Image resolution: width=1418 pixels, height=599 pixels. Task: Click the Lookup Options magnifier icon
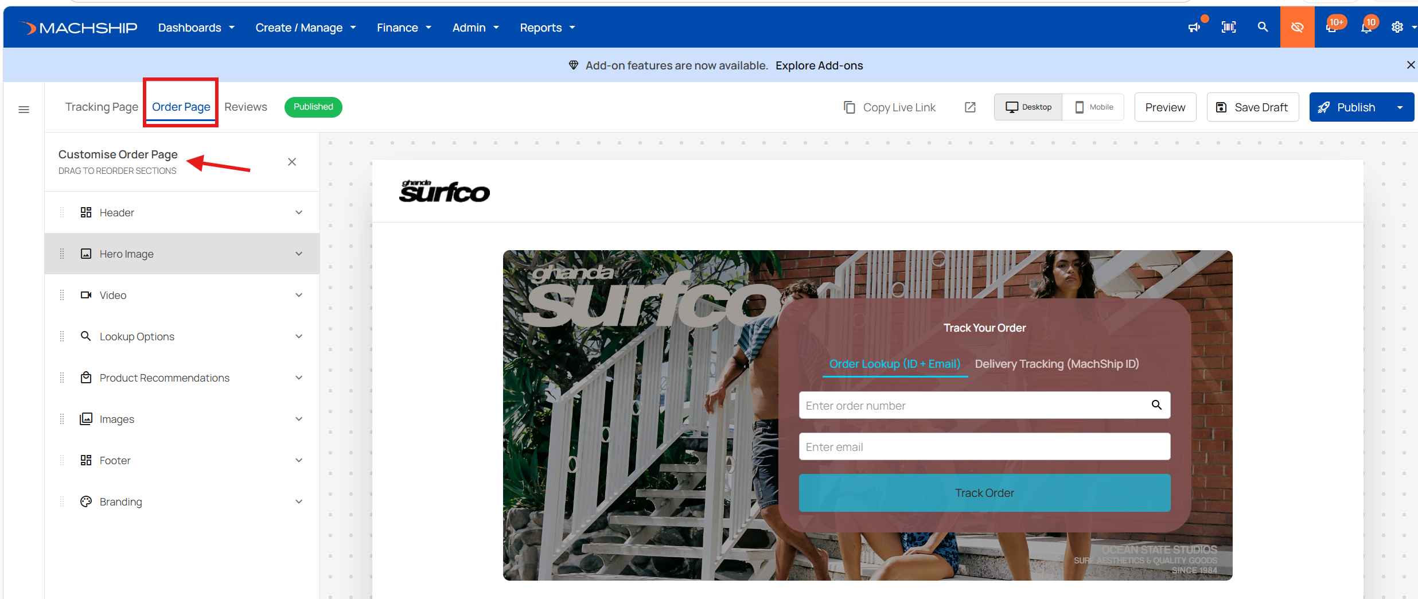86,336
